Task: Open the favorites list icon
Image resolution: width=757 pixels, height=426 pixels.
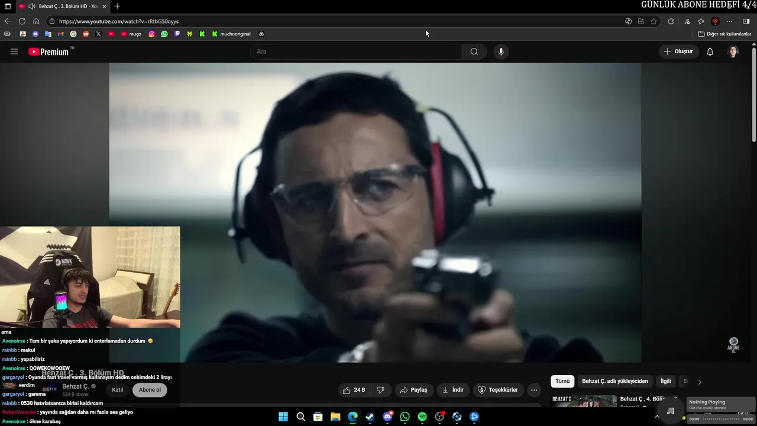Action: pyautogui.click(x=701, y=21)
